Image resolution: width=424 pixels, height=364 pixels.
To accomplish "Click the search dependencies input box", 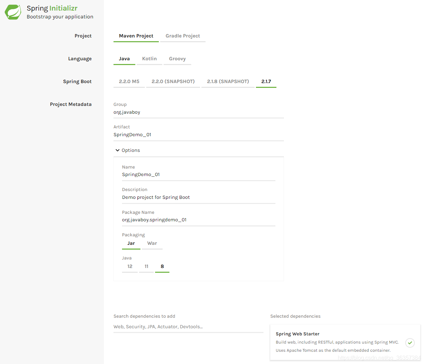I will [188, 327].
